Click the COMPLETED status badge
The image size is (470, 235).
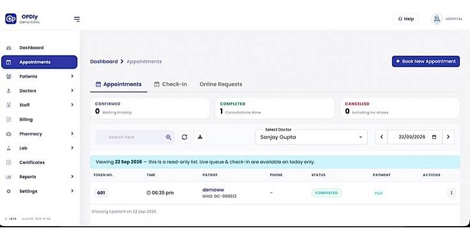[x=326, y=193]
